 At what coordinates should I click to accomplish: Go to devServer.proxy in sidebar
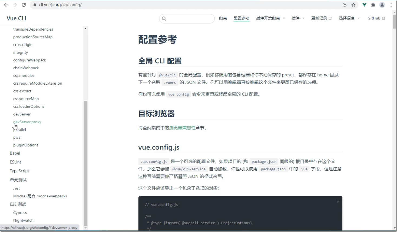tap(27, 122)
